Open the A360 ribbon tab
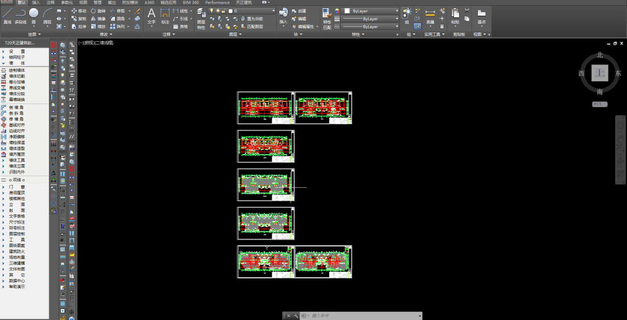 click(149, 2)
